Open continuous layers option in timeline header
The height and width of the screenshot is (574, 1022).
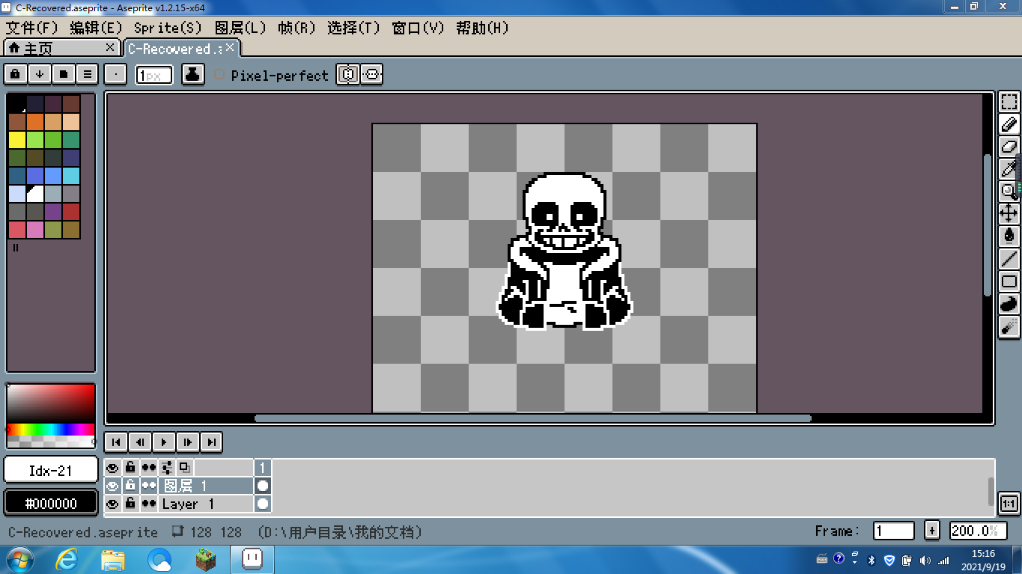(149, 468)
